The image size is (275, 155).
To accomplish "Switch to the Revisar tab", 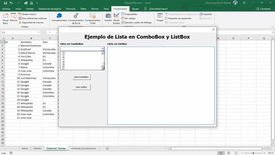I will point(95,9).
